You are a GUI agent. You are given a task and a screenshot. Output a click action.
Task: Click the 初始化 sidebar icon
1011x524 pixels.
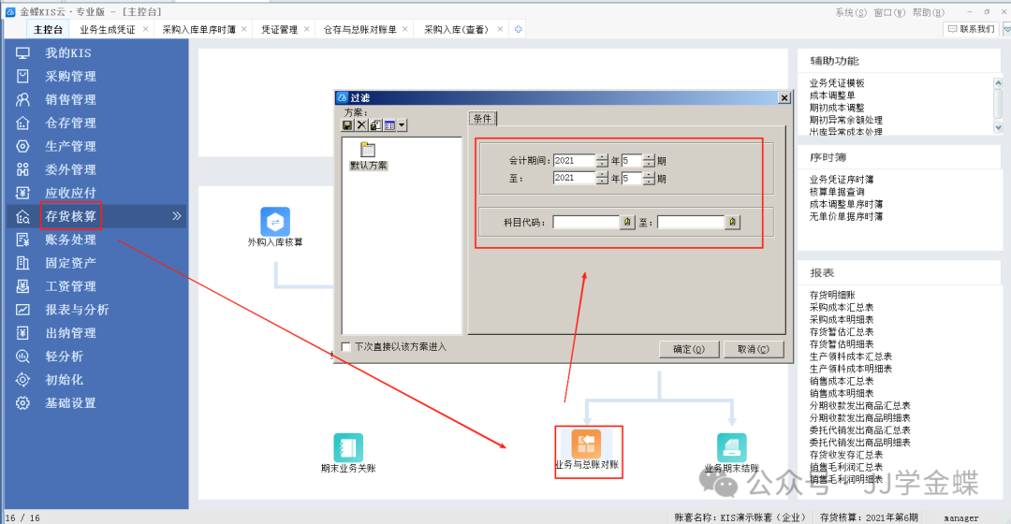tap(22, 380)
